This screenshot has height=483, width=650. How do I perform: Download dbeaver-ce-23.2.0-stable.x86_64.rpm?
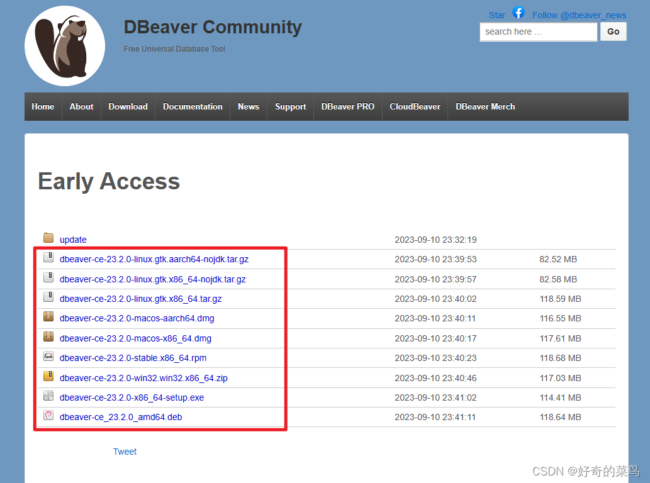click(133, 358)
